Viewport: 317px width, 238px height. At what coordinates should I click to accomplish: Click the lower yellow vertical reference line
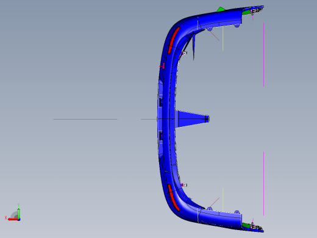223,200
